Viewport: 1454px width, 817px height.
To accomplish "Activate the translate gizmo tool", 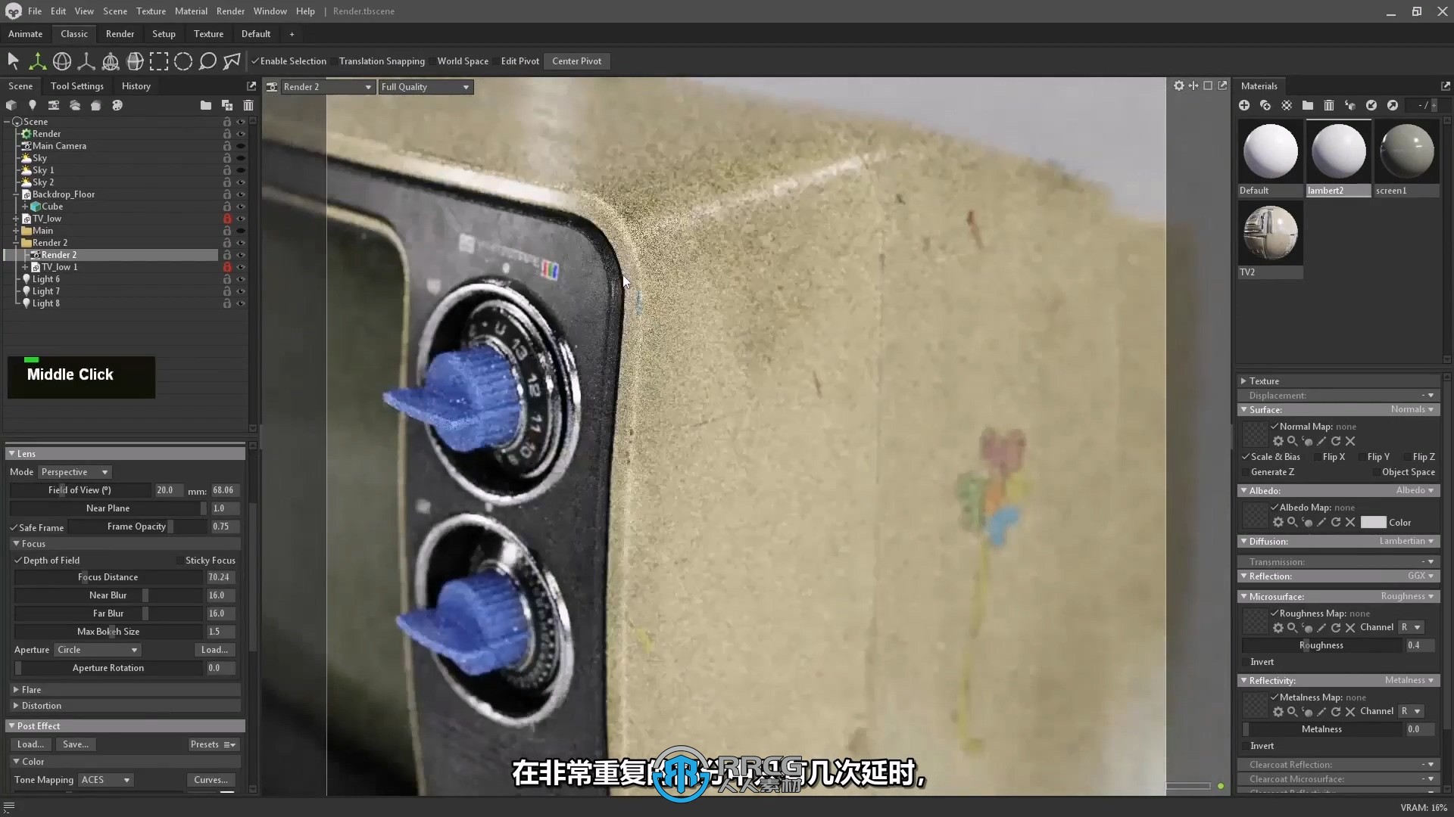I will click(37, 61).
